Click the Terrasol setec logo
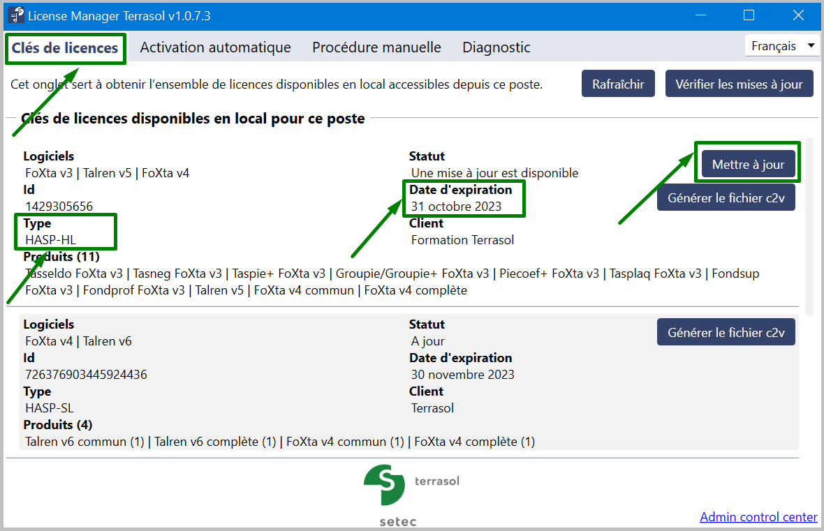 tap(411, 495)
